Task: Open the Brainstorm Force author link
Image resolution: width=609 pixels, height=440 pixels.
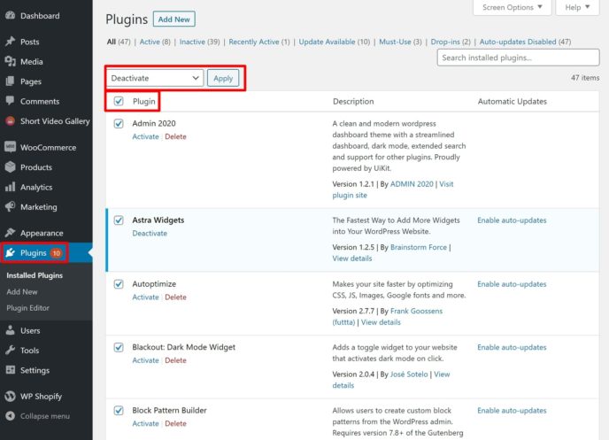Action: [x=419, y=247]
